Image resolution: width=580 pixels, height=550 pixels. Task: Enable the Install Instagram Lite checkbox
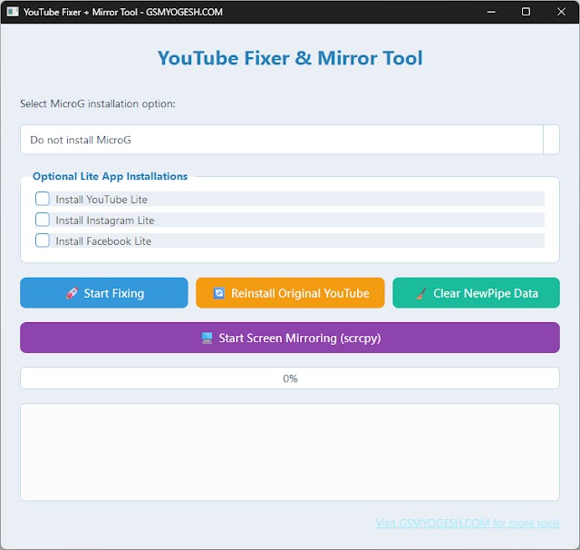[43, 220]
